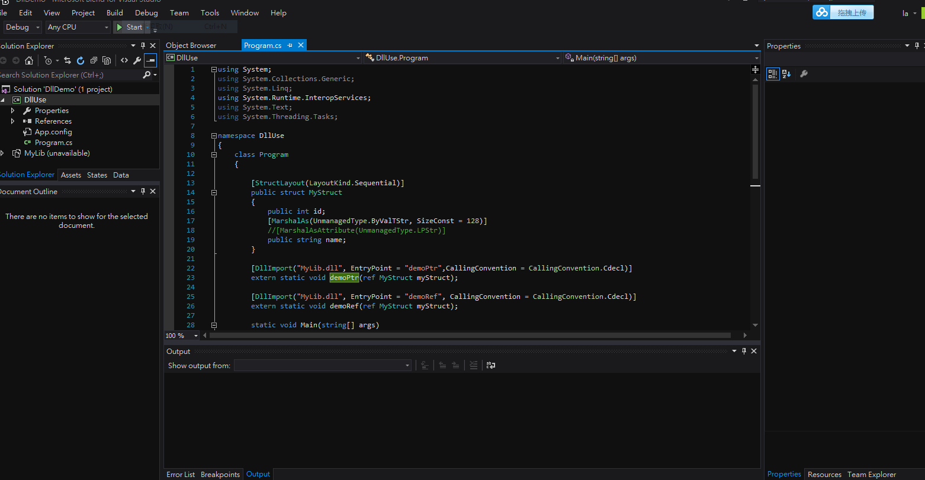The height and width of the screenshot is (480, 925).
Task: Open Document Outline window position menu arrow
Action: pyautogui.click(x=133, y=191)
